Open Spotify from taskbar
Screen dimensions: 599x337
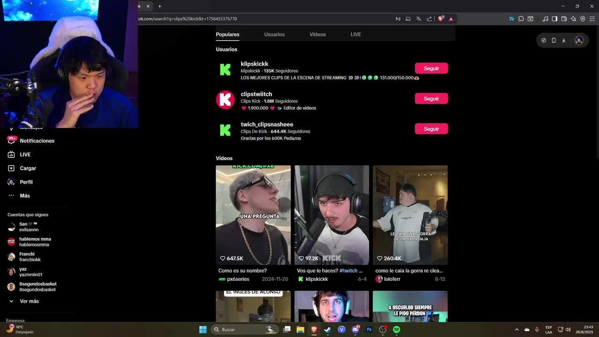pos(396,330)
